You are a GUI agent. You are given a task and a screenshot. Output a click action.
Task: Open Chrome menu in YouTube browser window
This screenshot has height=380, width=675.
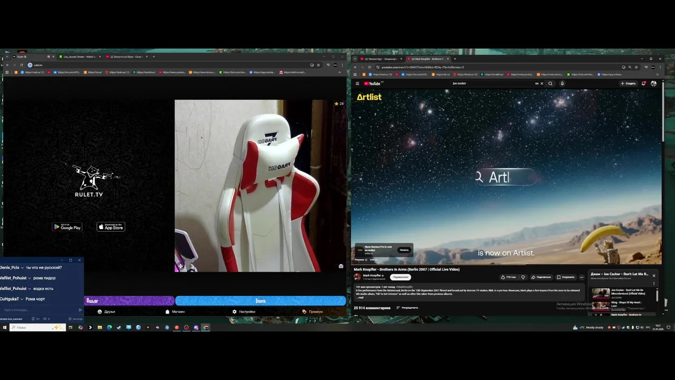point(660,67)
